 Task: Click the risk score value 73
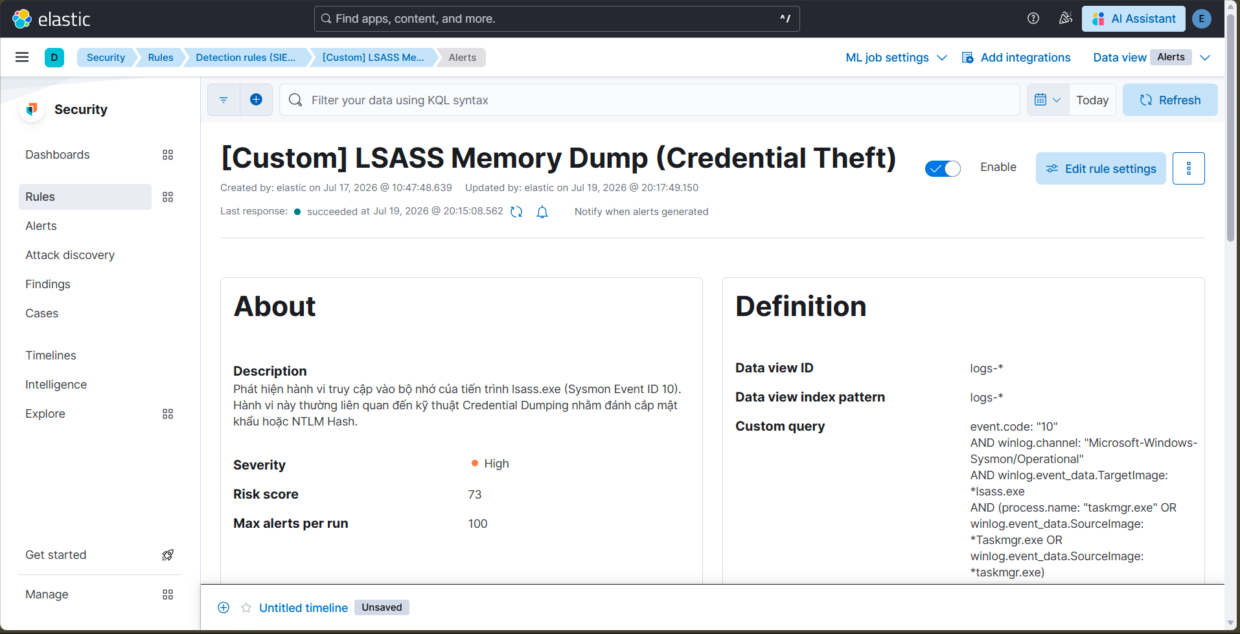[x=475, y=495]
